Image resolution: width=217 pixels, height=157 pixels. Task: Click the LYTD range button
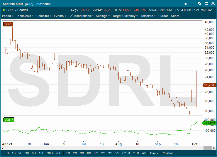126,153
